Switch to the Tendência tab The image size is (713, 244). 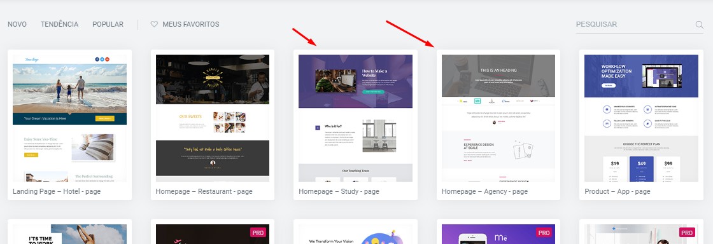pos(59,25)
